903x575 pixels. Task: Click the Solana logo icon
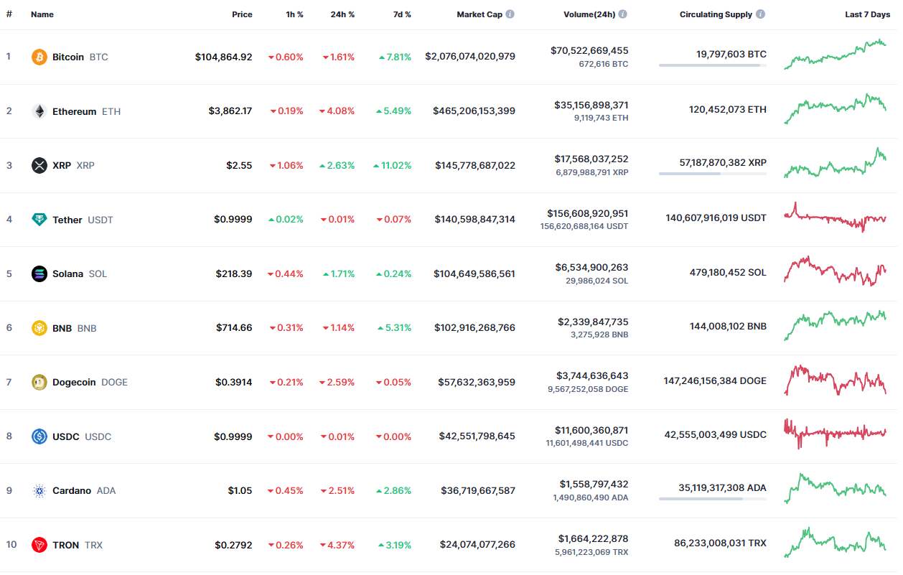39,274
